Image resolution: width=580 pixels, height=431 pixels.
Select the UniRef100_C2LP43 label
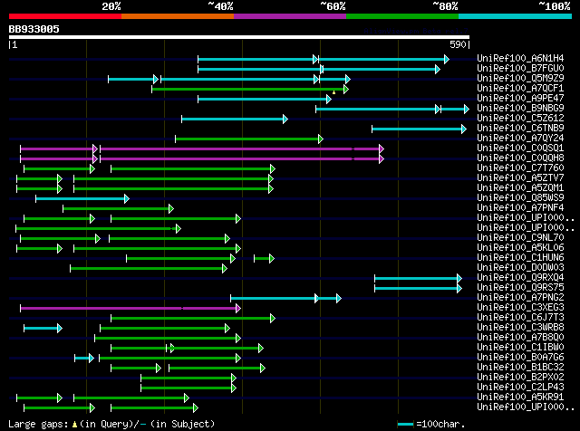click(x=520, y=388)
